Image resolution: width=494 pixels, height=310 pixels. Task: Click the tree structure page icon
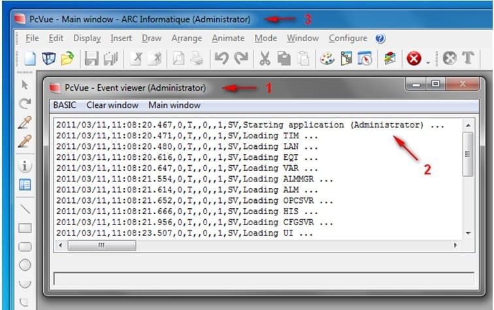pos(346,59)
